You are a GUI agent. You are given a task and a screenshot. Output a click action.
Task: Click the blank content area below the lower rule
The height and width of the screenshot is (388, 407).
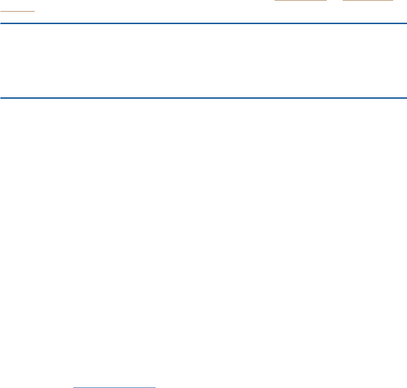(204, 242)
